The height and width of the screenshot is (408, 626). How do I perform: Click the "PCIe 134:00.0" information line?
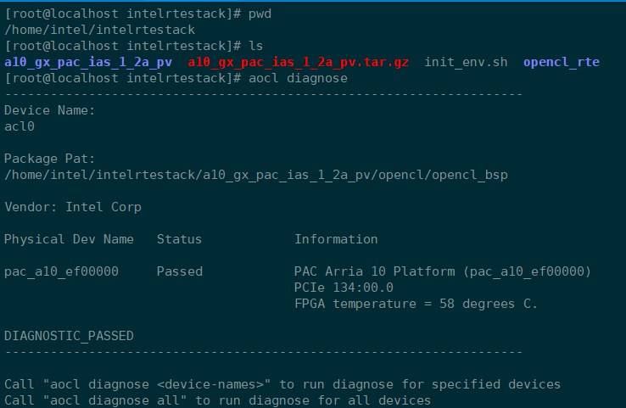[344, 288]
